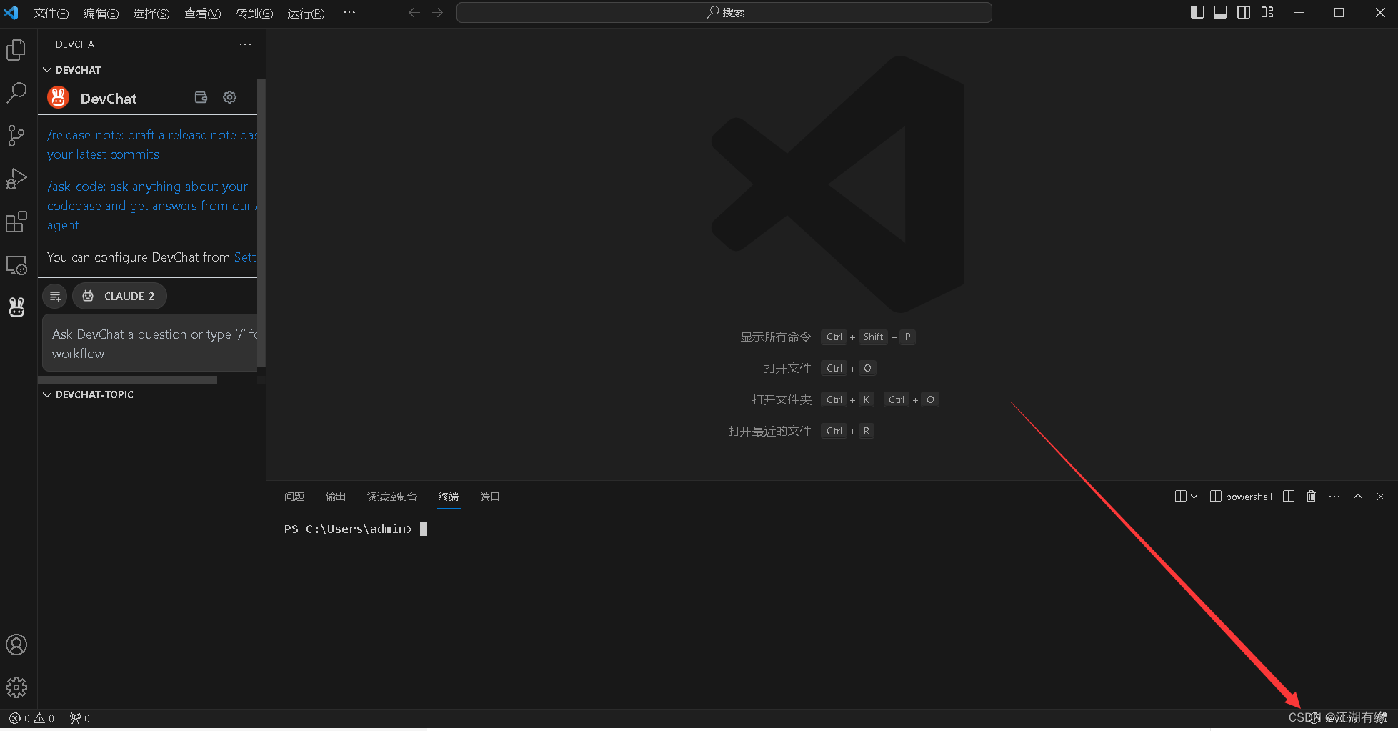Open the Accounts icon in activity bar
This screenshot has height=731, width=1398.
click(x=16, y=645)
